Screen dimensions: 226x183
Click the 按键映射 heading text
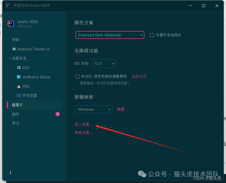pyautogui.click(x=84, y=97)
